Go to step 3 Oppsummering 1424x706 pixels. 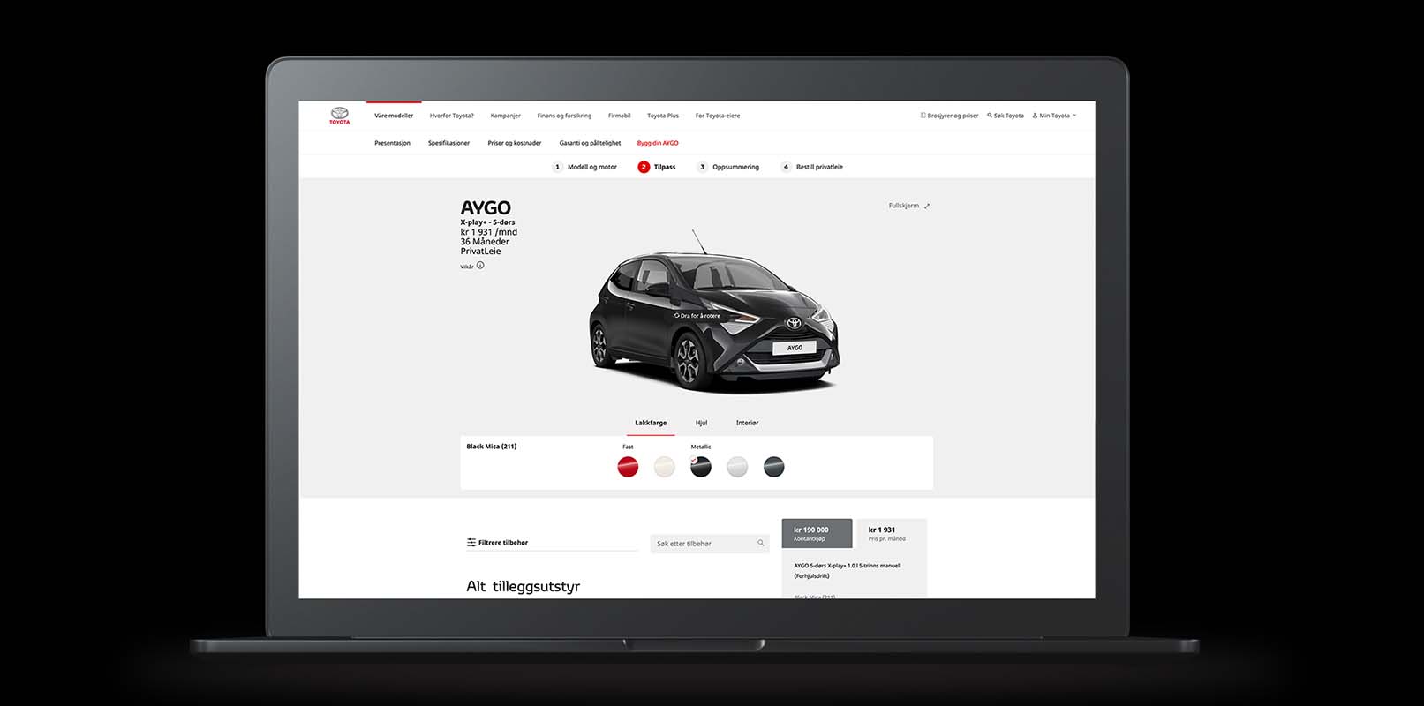729,167
